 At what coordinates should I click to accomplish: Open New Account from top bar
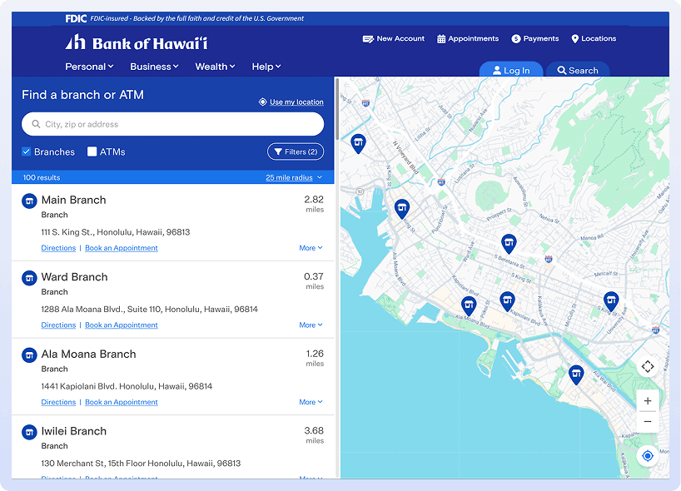(x=394, y=38)
